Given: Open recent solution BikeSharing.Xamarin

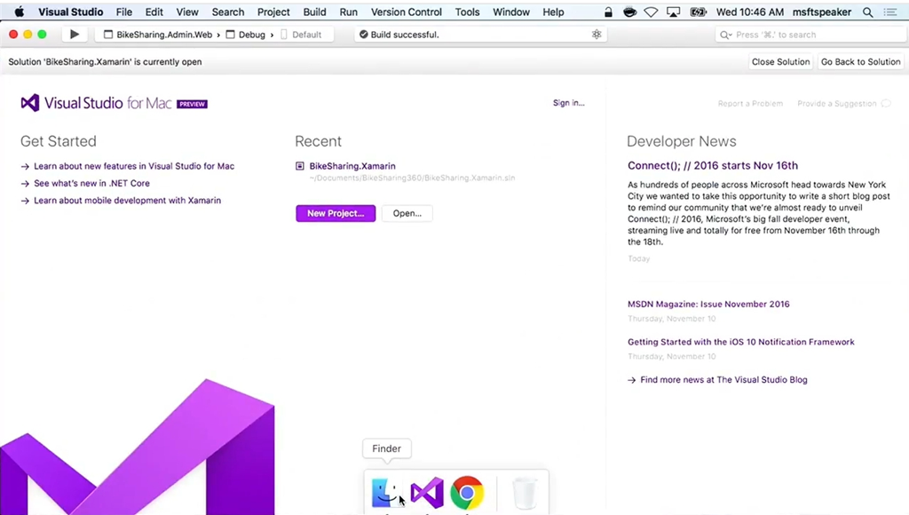Looking at the screenshot, I should (x=352, y=166).
